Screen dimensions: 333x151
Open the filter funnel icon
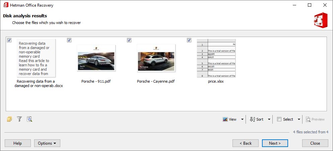[x=19, y=119]
